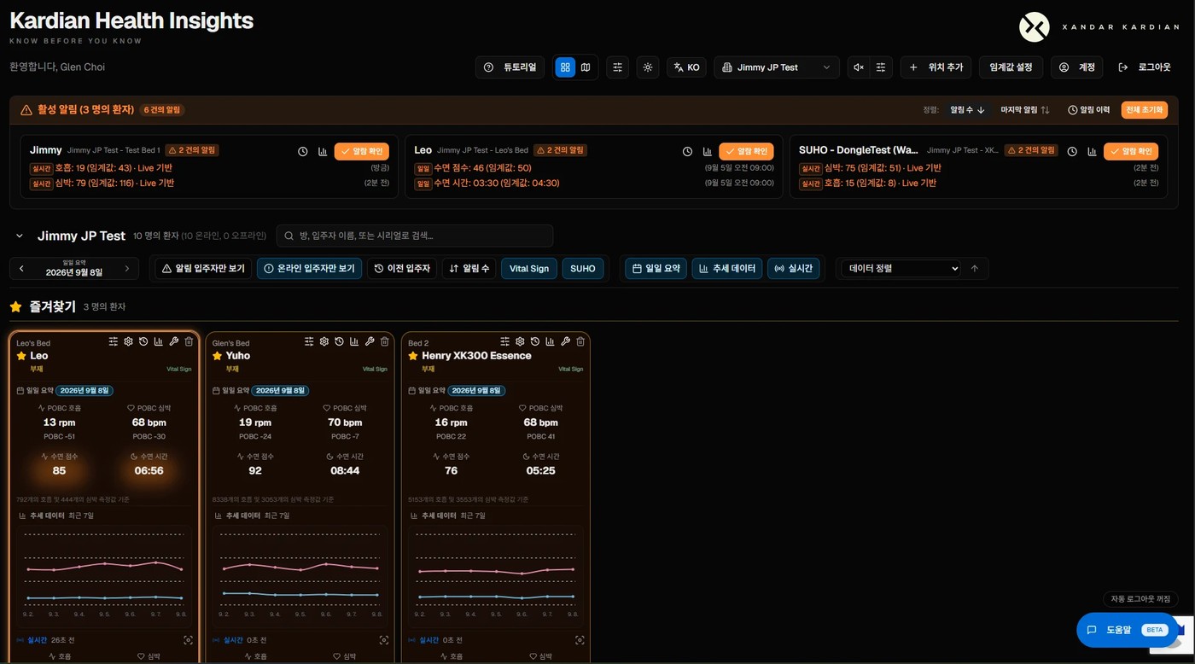
Task: Open the '알림 이력' alert history
Action: point(1089,110)
